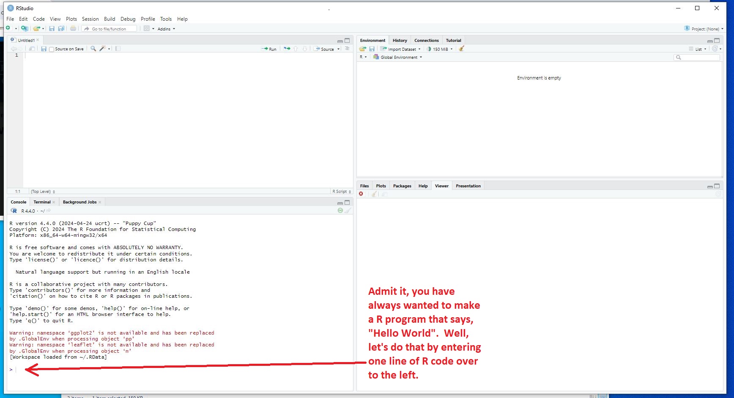The image size is (734, 398).
Task: Click the Save workspace icon in Environment pane
Action: point(372,49)
